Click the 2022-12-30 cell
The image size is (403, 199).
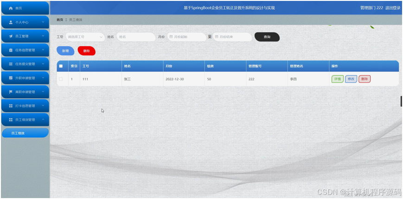[184, 79]
